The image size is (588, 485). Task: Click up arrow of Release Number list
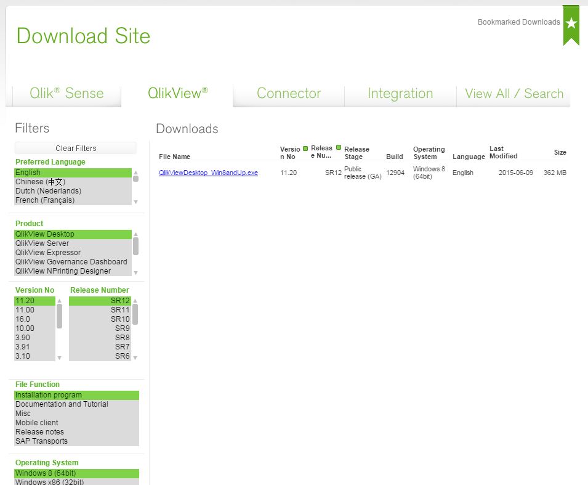pos(135,301)
